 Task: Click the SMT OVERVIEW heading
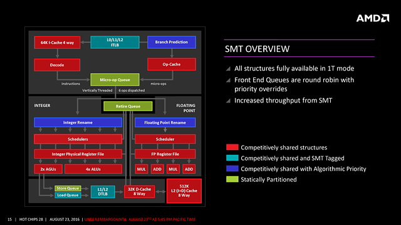pos(257,49)
